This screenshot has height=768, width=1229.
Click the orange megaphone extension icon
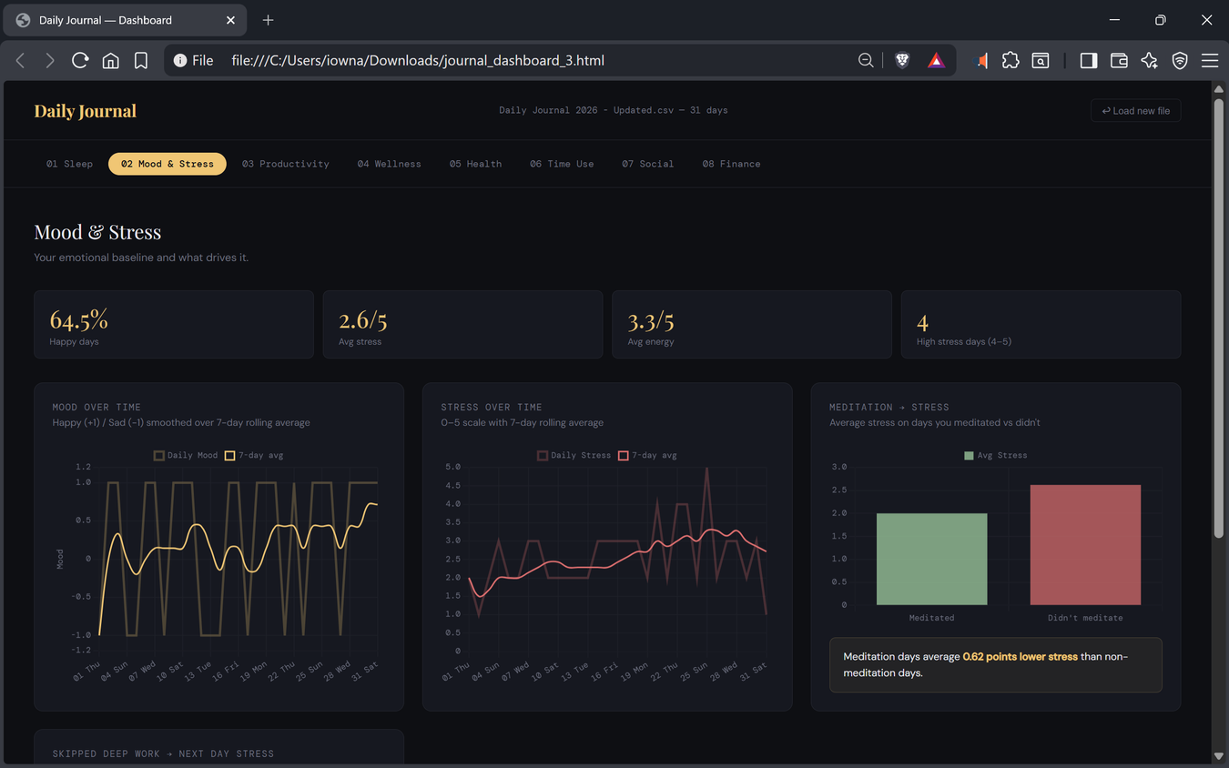tap(982, 60)
